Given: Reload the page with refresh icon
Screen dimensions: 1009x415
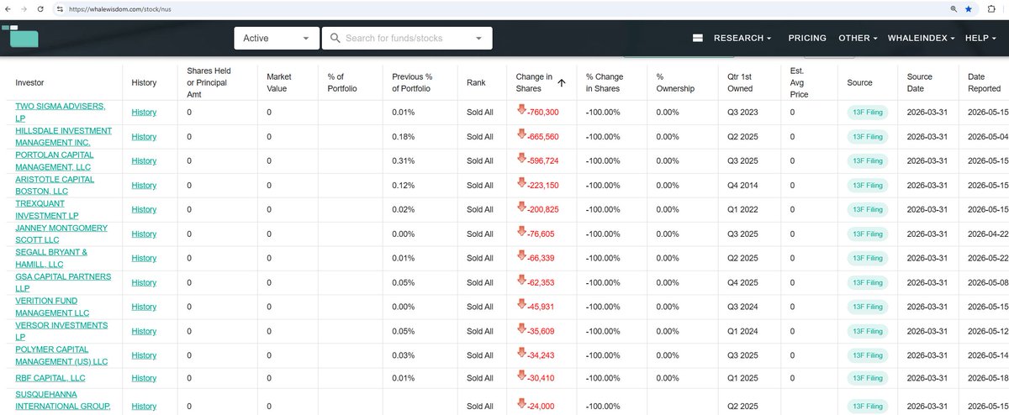Looking at the screenshot, I should pos(41,8).
